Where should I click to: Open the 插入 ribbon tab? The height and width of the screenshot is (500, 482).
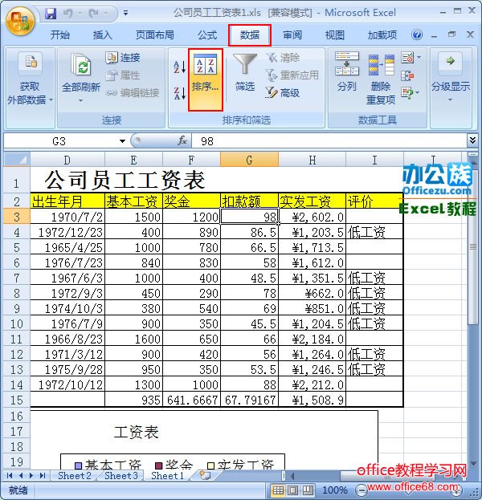[103, 35]
